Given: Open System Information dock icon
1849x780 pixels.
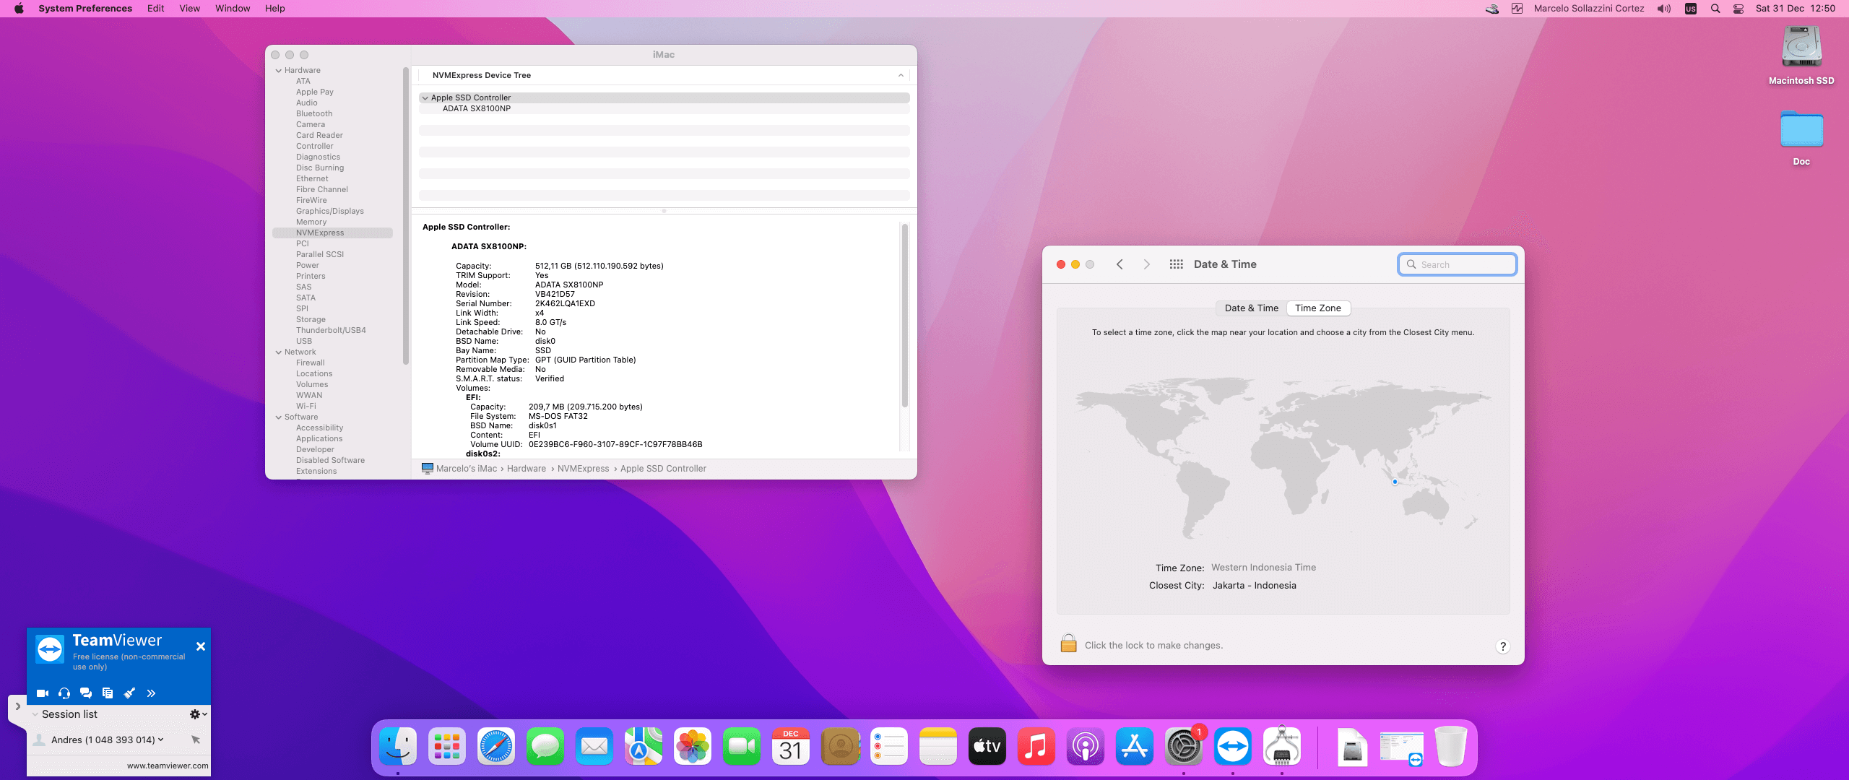Looking at the screenshot, I should click(x=1281, y=747).
